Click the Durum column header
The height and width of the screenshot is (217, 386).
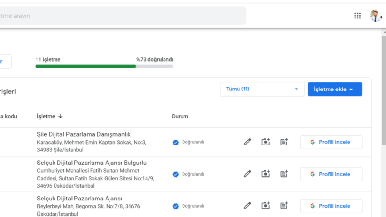pyautogui.click(x=180, y=116)
